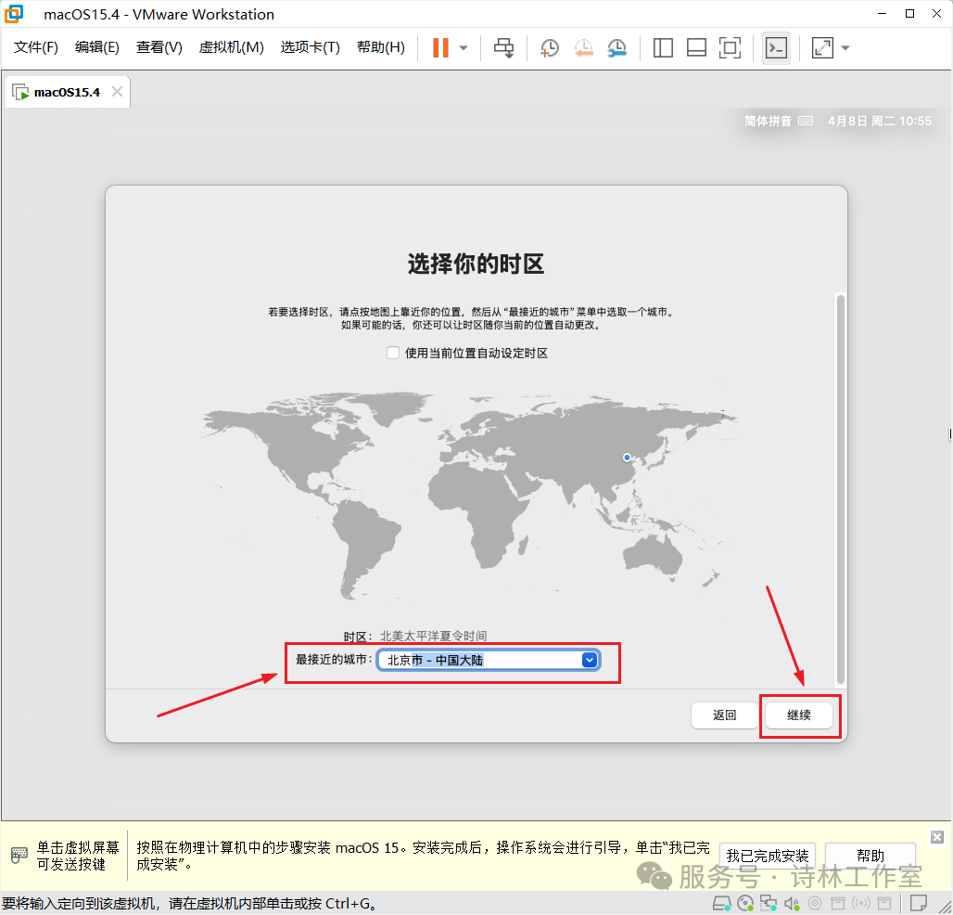Click the CD/DVD drive status icon
953x915 pixels.
tap(745, 904)
